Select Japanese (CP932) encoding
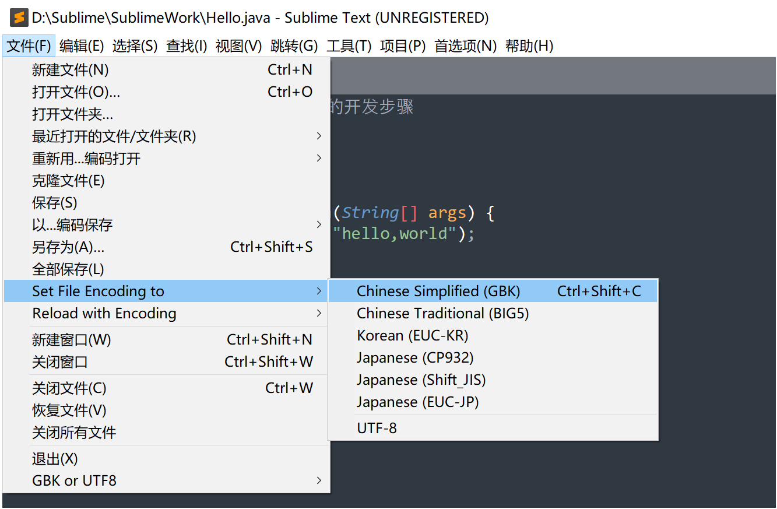777x509 pixels. (x=493, y=357)
